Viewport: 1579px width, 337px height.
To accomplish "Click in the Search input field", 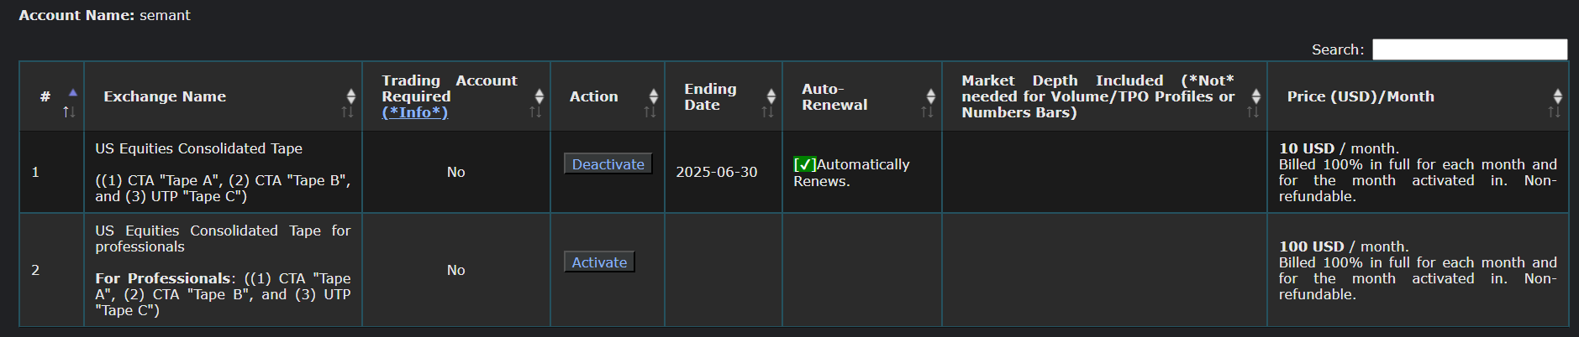I will coord(1469,49).
